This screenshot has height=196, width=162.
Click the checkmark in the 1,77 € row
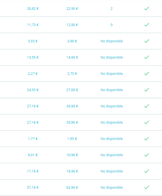147,139
